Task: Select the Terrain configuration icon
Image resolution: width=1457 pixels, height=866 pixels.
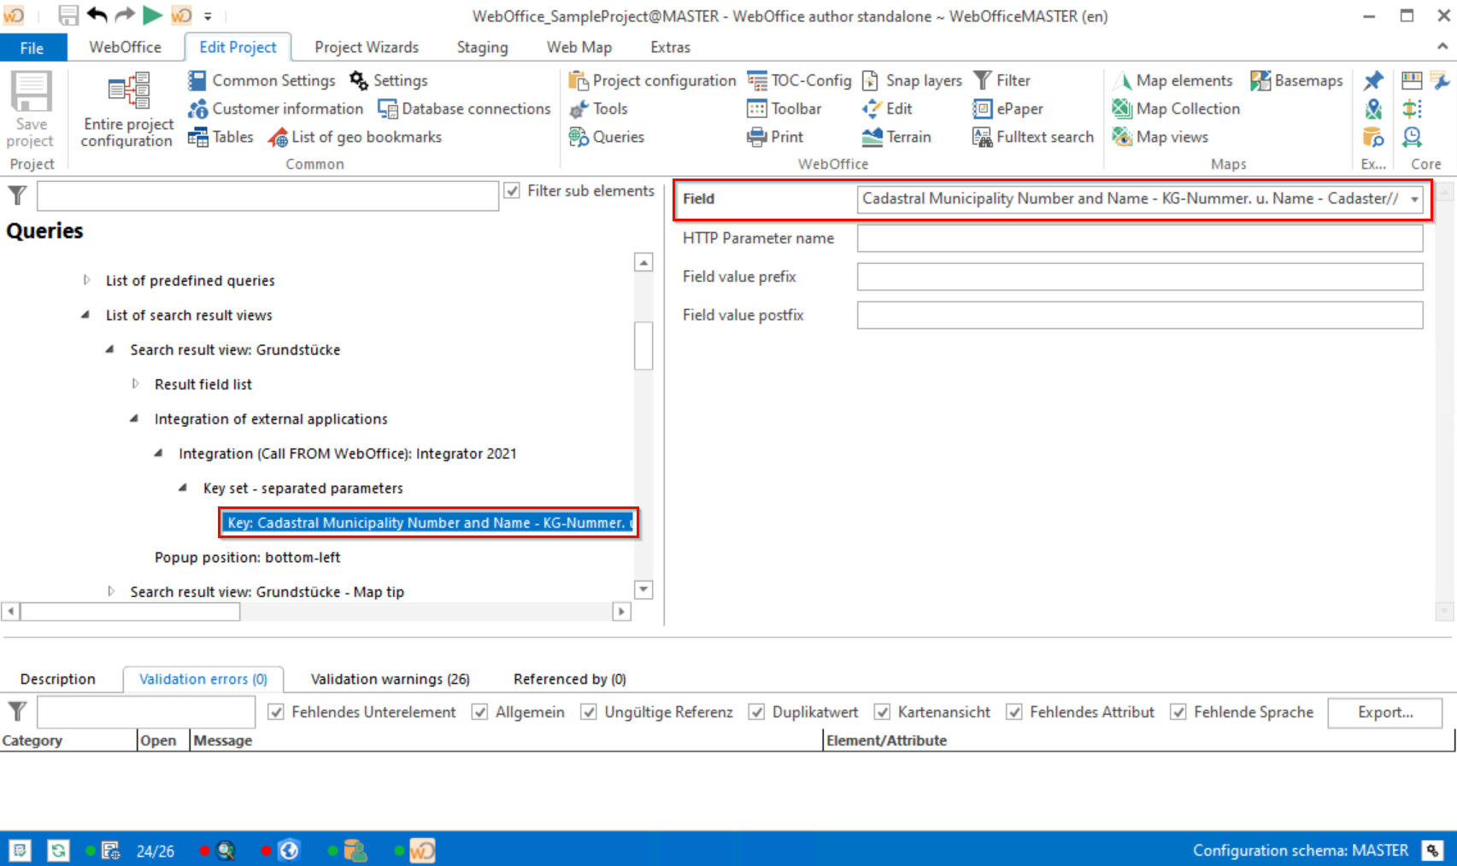Action: [x=898, y=137]
